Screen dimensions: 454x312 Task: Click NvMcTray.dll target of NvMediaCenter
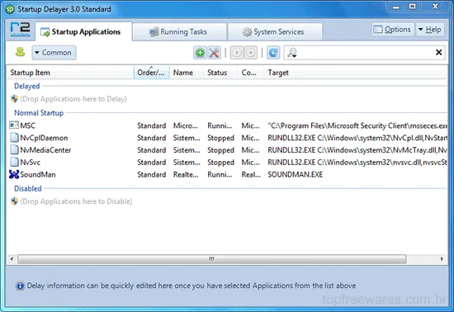tap(357, 150)
